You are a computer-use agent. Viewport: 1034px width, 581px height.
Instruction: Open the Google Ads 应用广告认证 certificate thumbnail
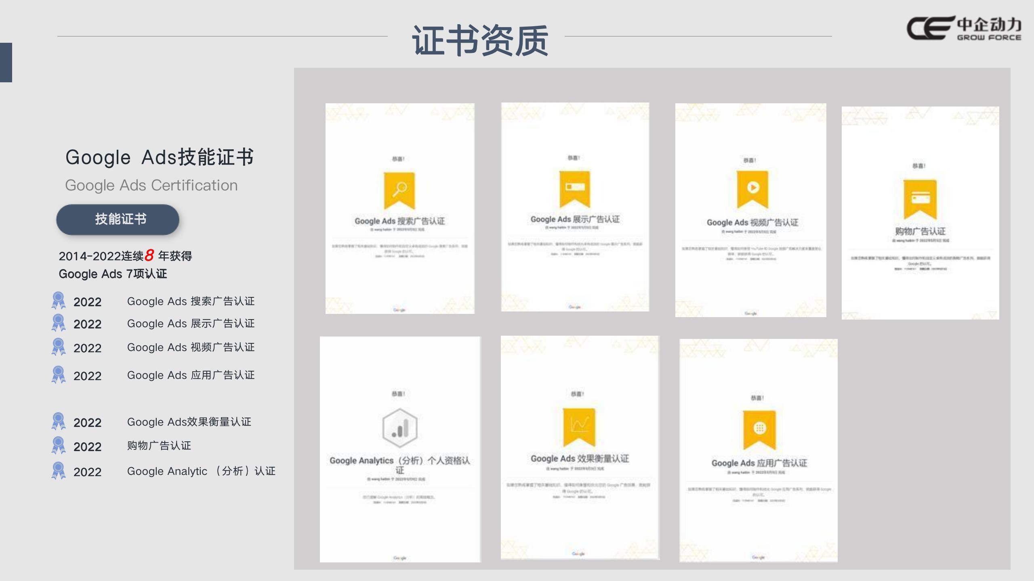tap(759, 451)
